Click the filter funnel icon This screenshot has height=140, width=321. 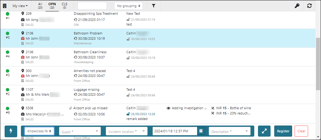click(x=154, y=6)
